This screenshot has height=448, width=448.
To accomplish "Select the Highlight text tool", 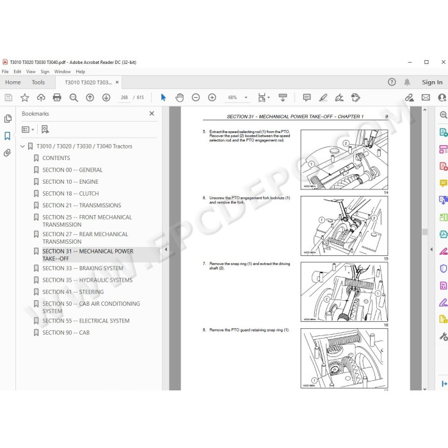I will [x=323, y=98].
